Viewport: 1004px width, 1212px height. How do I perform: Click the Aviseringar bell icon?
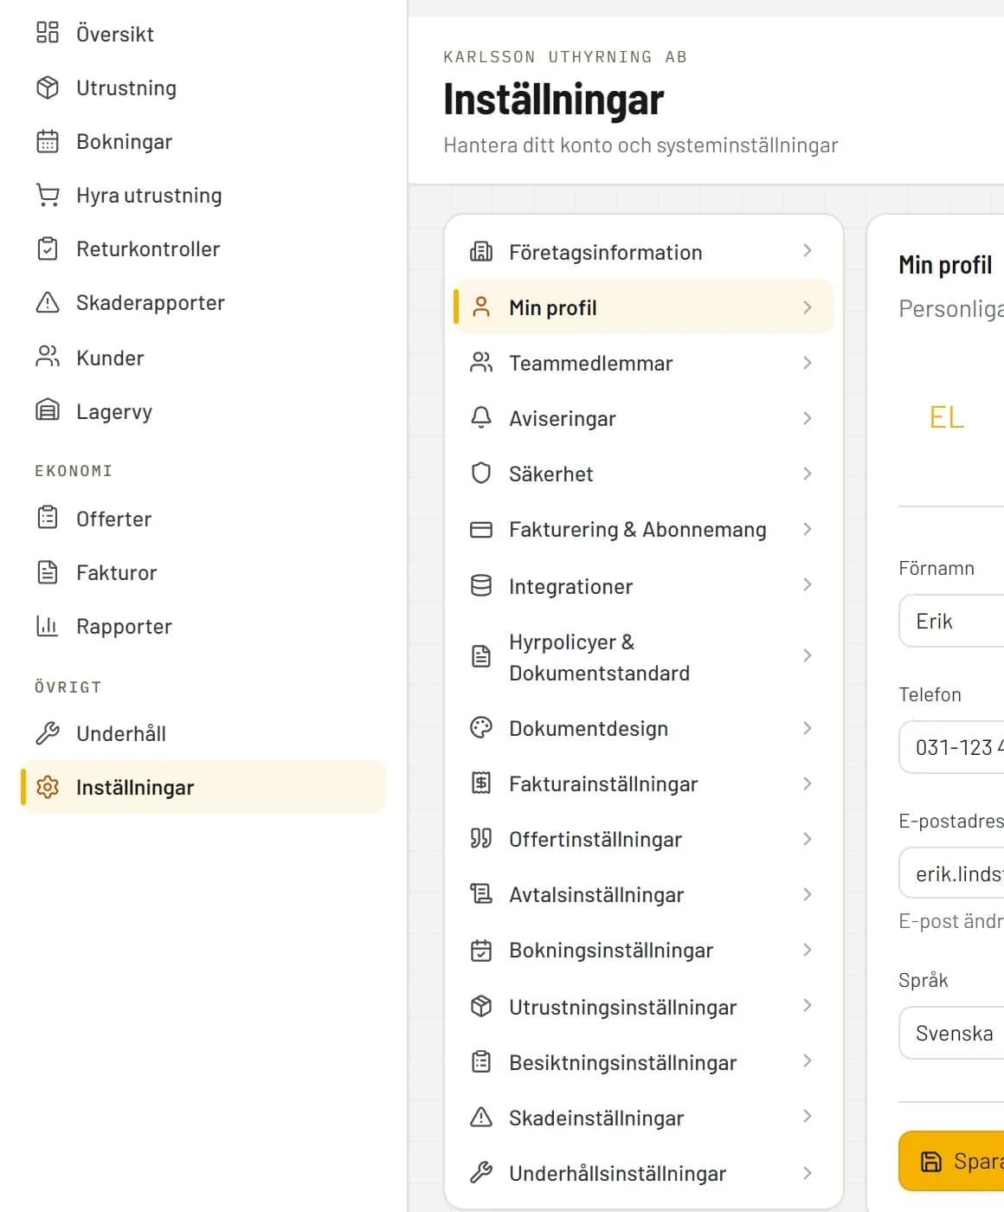(x=481, y=418)
